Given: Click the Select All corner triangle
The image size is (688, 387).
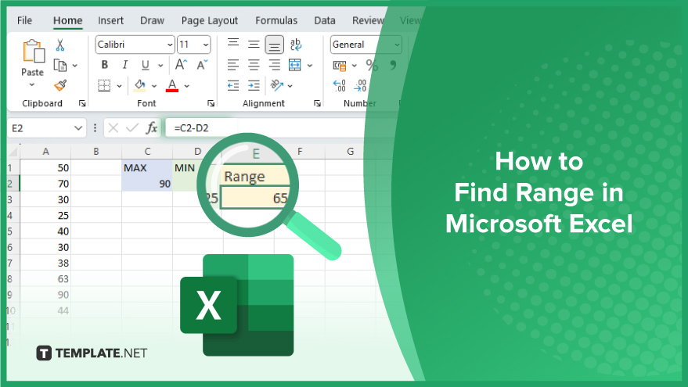Looking at the screenshot, I should point(13,152).
